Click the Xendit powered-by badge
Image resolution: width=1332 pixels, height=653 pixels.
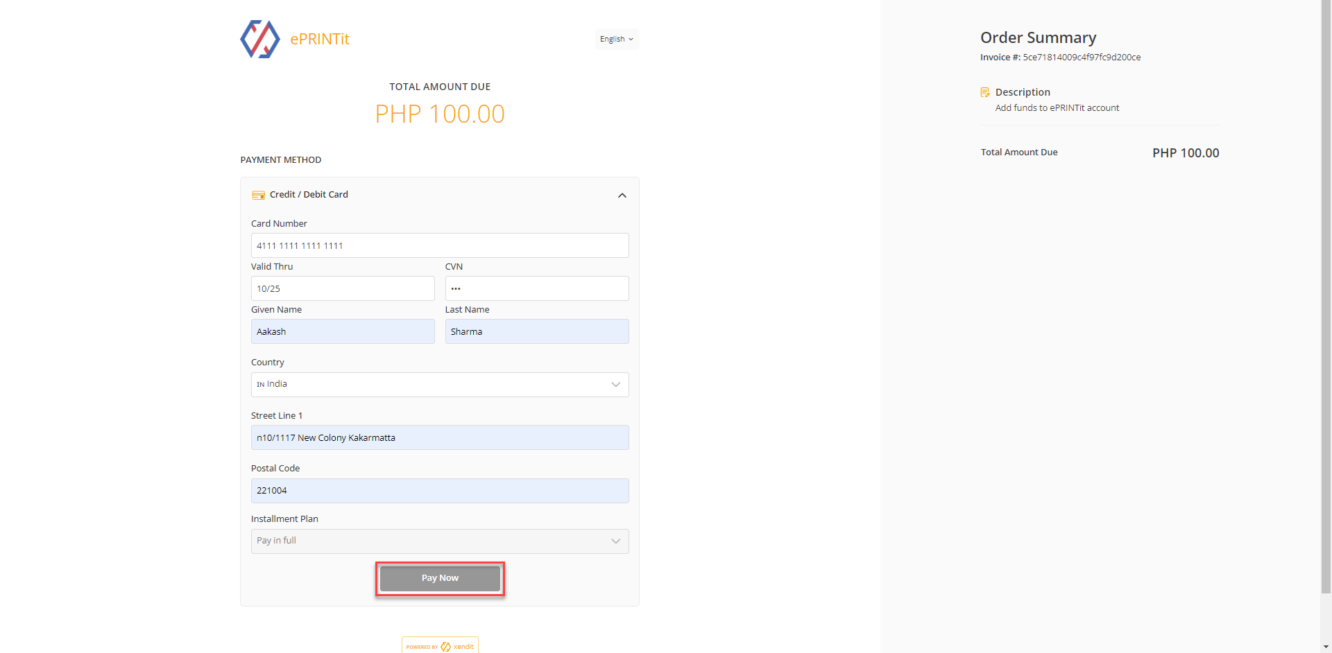tap(440, 646)
